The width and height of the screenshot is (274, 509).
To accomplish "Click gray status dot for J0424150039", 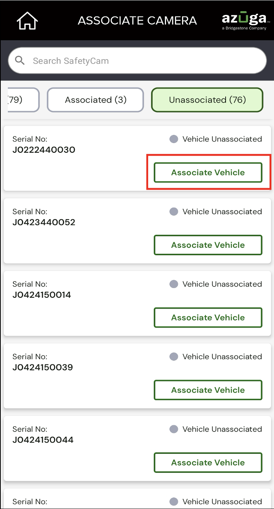I will point(174,357).
